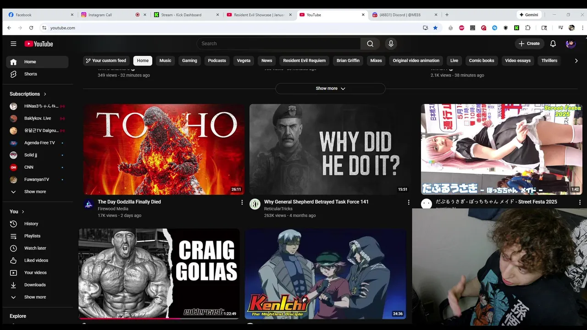Image resolution: width=587 pixels, height=330 pixels.
Task: Click Firewood Media channel name
Action: coord(113,209)
